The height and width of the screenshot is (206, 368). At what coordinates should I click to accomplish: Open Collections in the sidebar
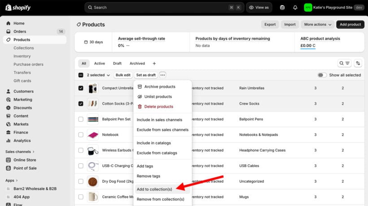click(x=24, y=48)
